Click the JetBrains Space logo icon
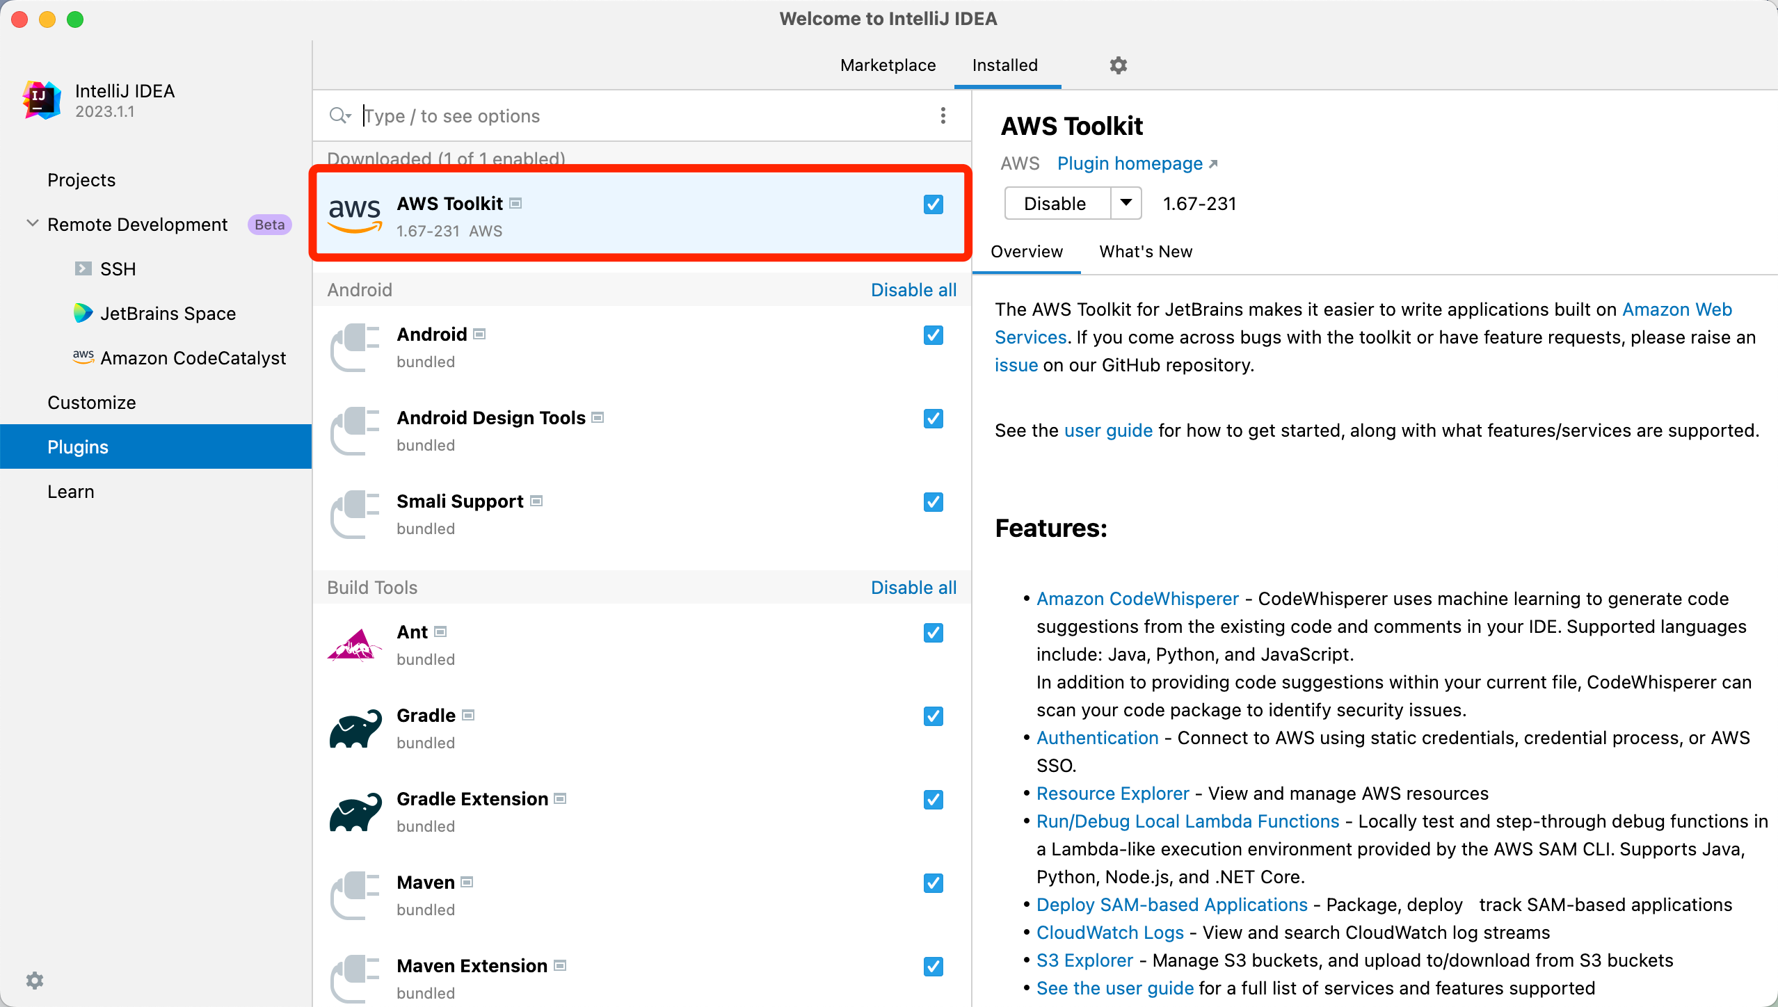 [83, 313]
